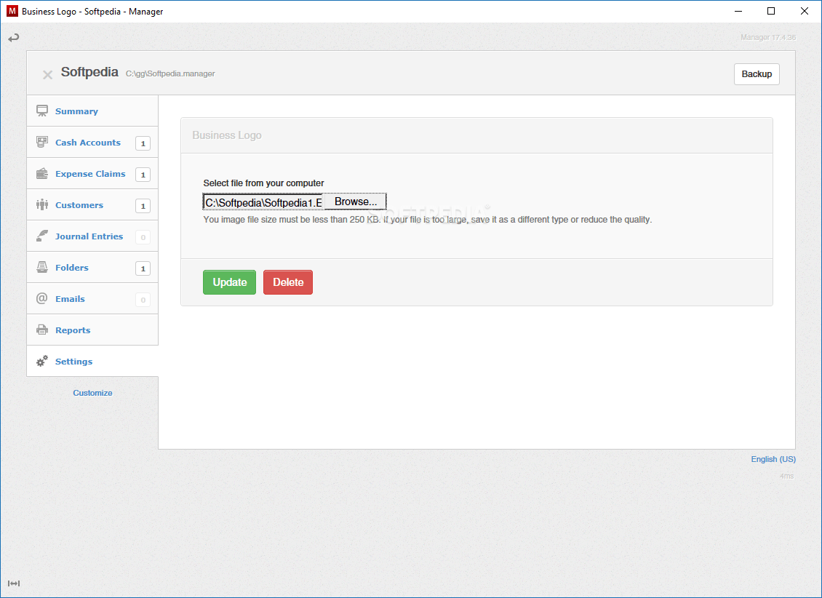This screenshot has height=598, width=822.
Task: Open the Cash Accounts tab
Action: point(92,142)
